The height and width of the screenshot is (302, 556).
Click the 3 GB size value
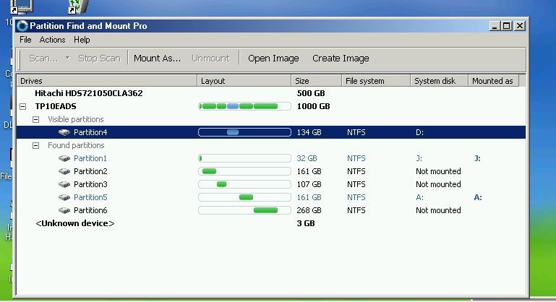(x=306, y=223)
